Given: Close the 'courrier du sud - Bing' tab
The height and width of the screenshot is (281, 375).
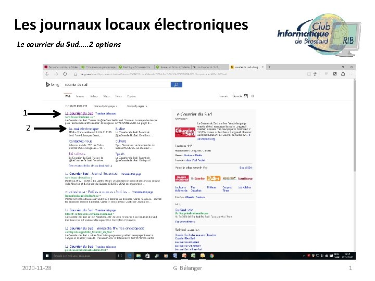Looking at the screenshot, I should pos(262,67).
